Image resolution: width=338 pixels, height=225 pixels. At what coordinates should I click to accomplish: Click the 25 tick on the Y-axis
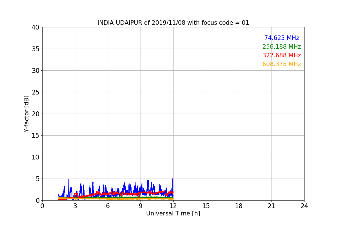pyautogui.click(x=35, y=92)
